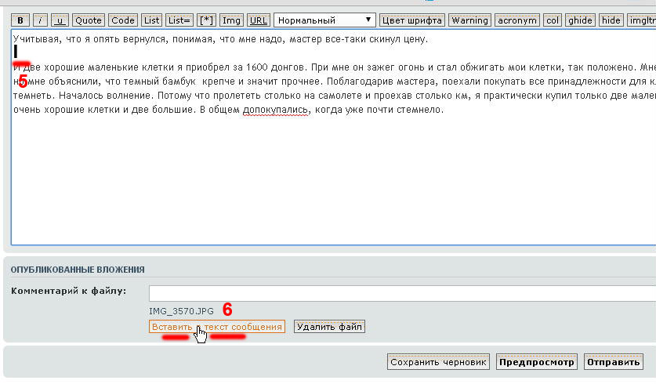This screenshot has width=656, height=384.
Task: Open the Нормальный font size dropdown
Action: [x=324, y=20]
